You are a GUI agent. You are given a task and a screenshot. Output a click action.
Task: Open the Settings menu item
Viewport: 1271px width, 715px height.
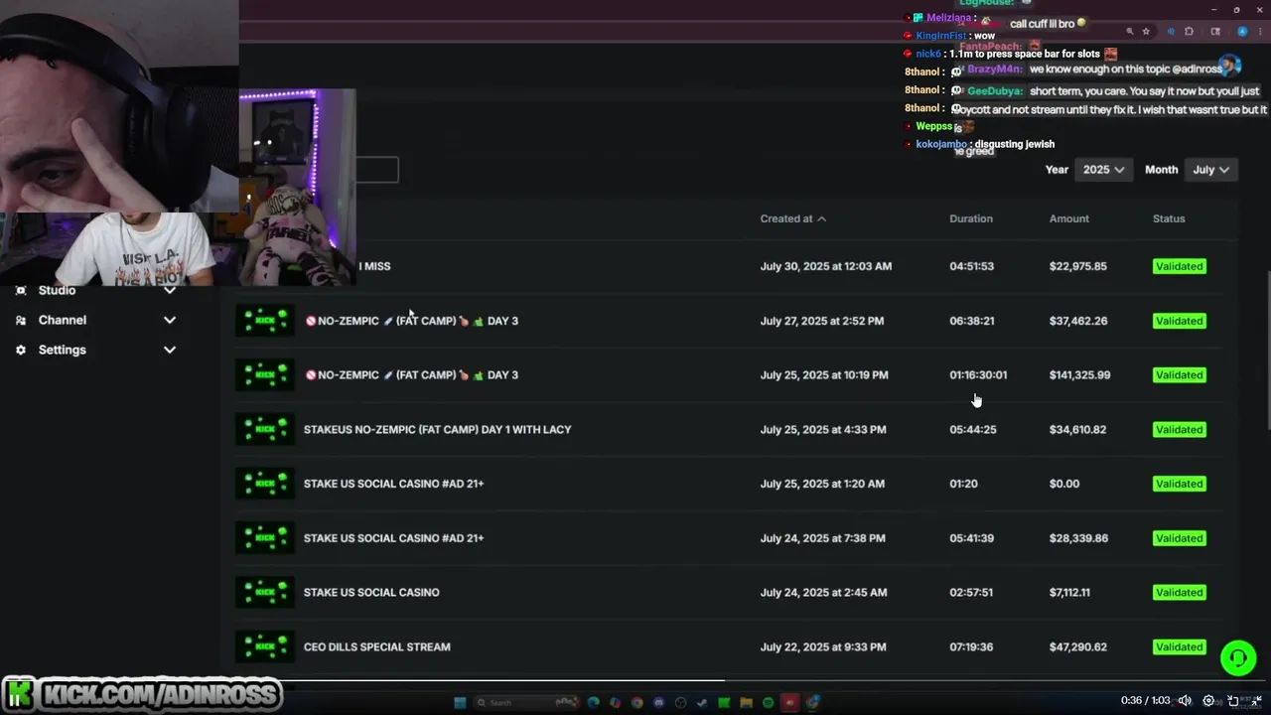(x=63, y=350)
